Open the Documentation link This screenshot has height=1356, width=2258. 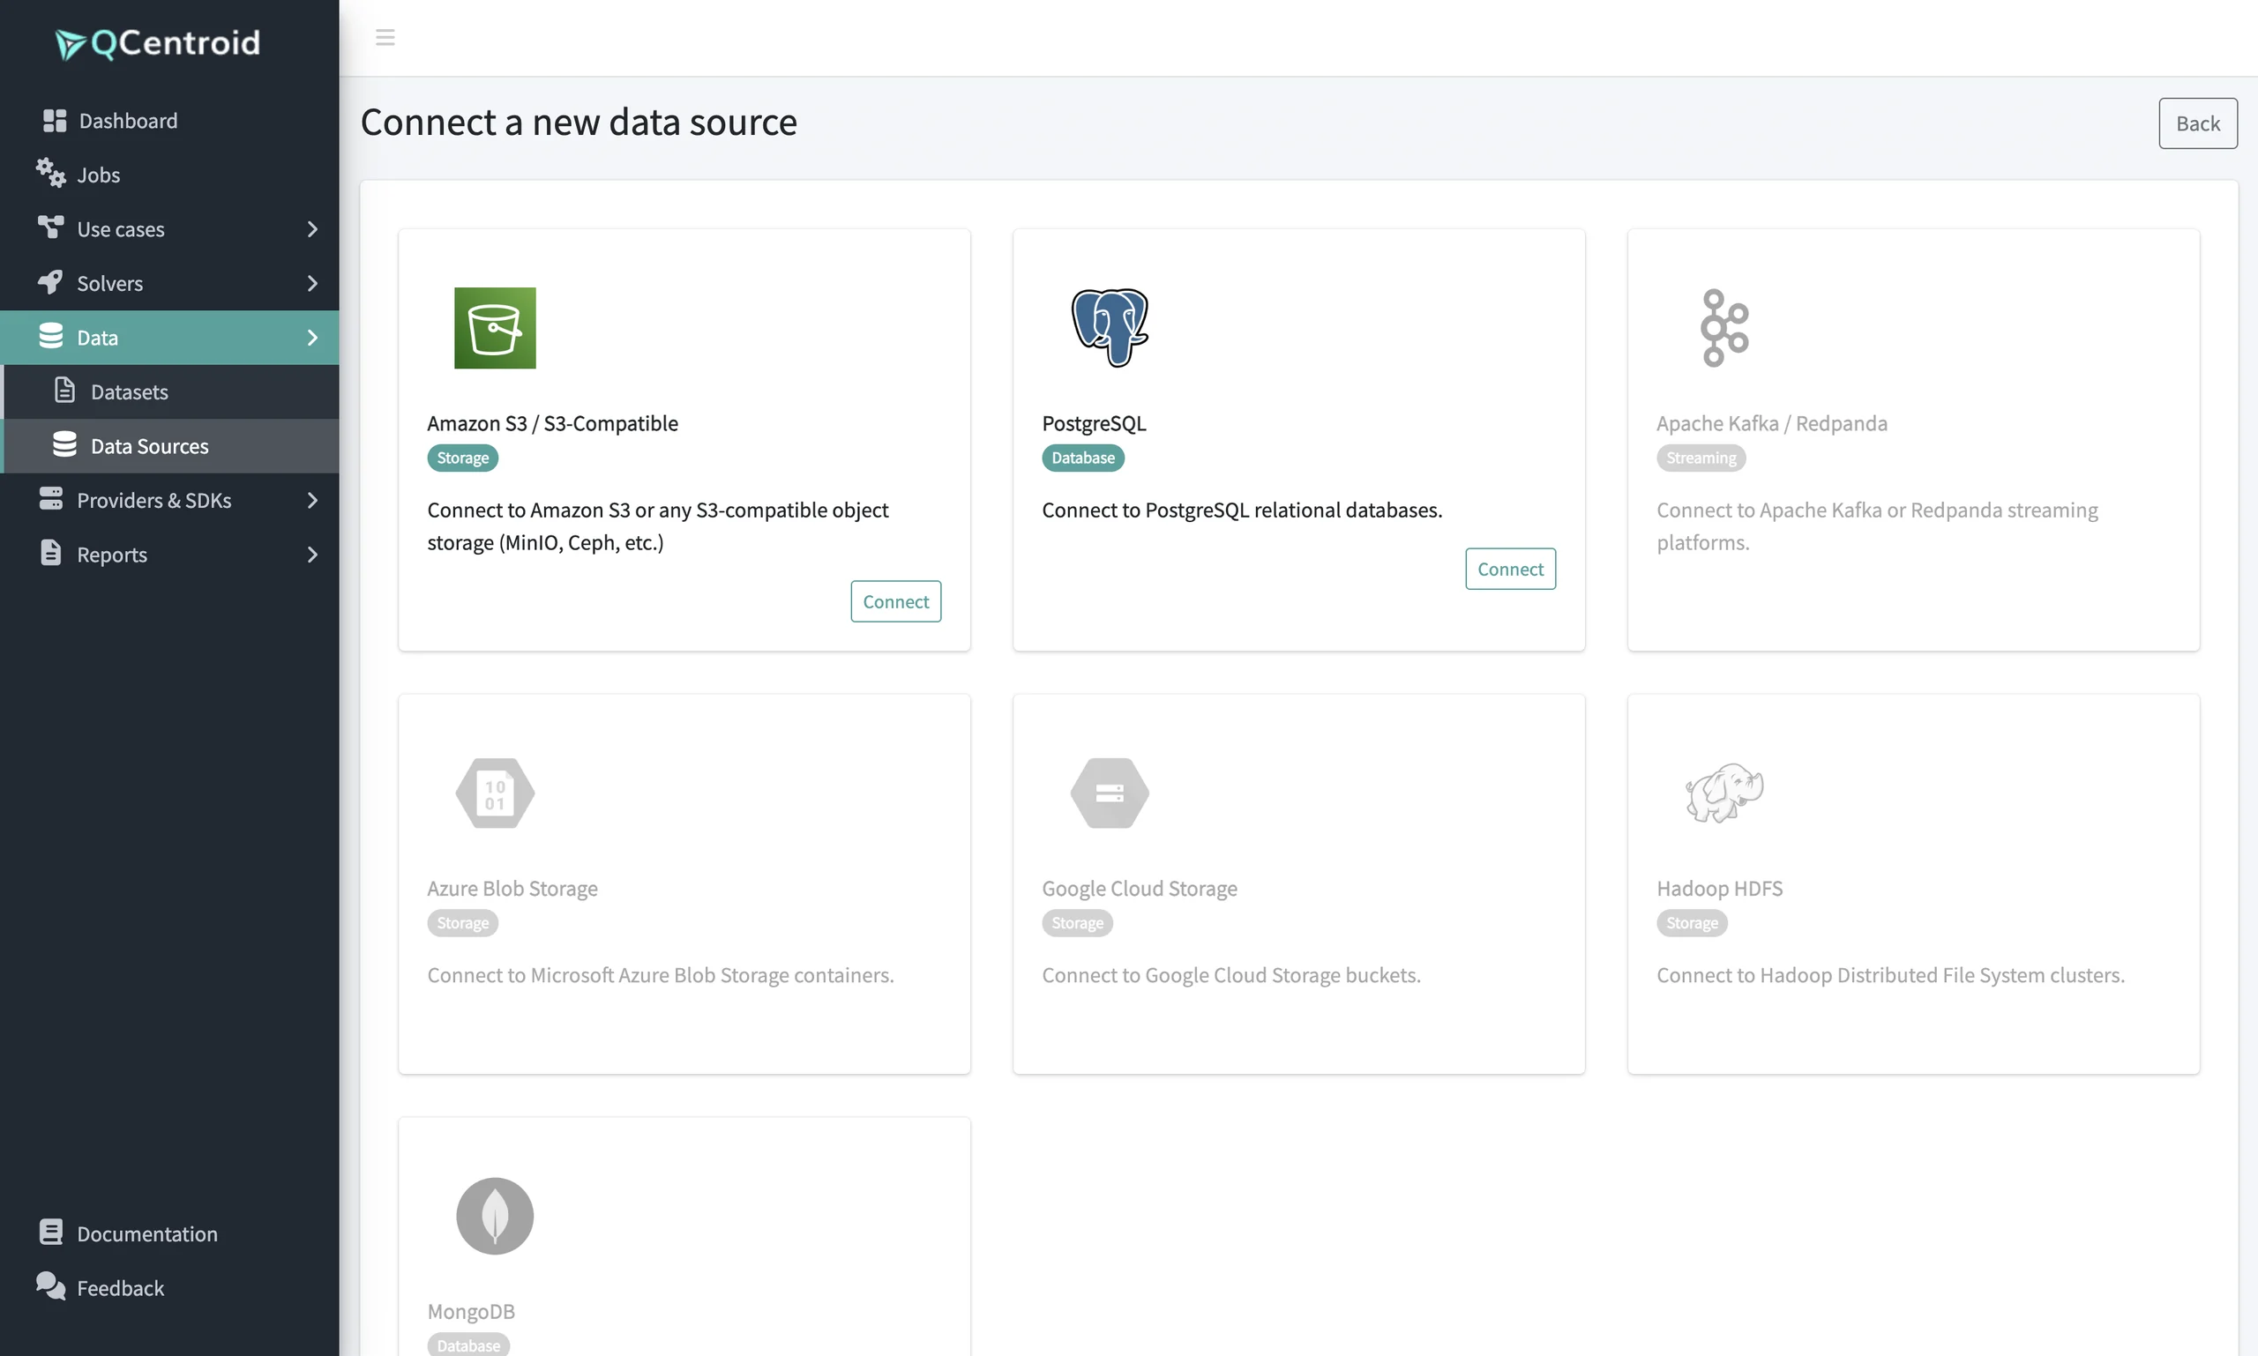click(x=170, y=1233)
